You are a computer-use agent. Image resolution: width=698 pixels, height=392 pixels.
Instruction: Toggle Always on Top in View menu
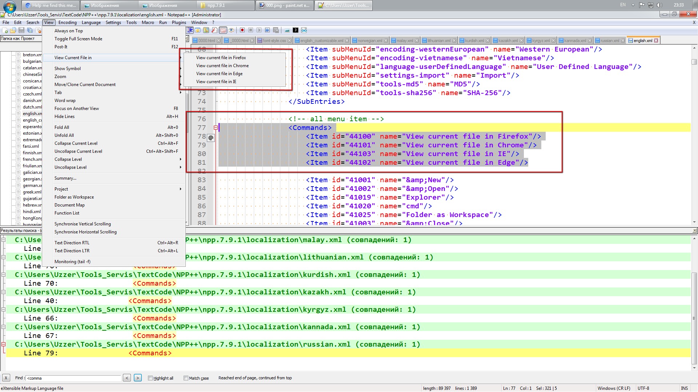[114, 31]
